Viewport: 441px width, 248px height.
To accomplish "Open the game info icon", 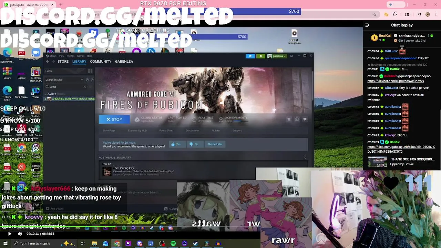I will [x=297, y=119].
